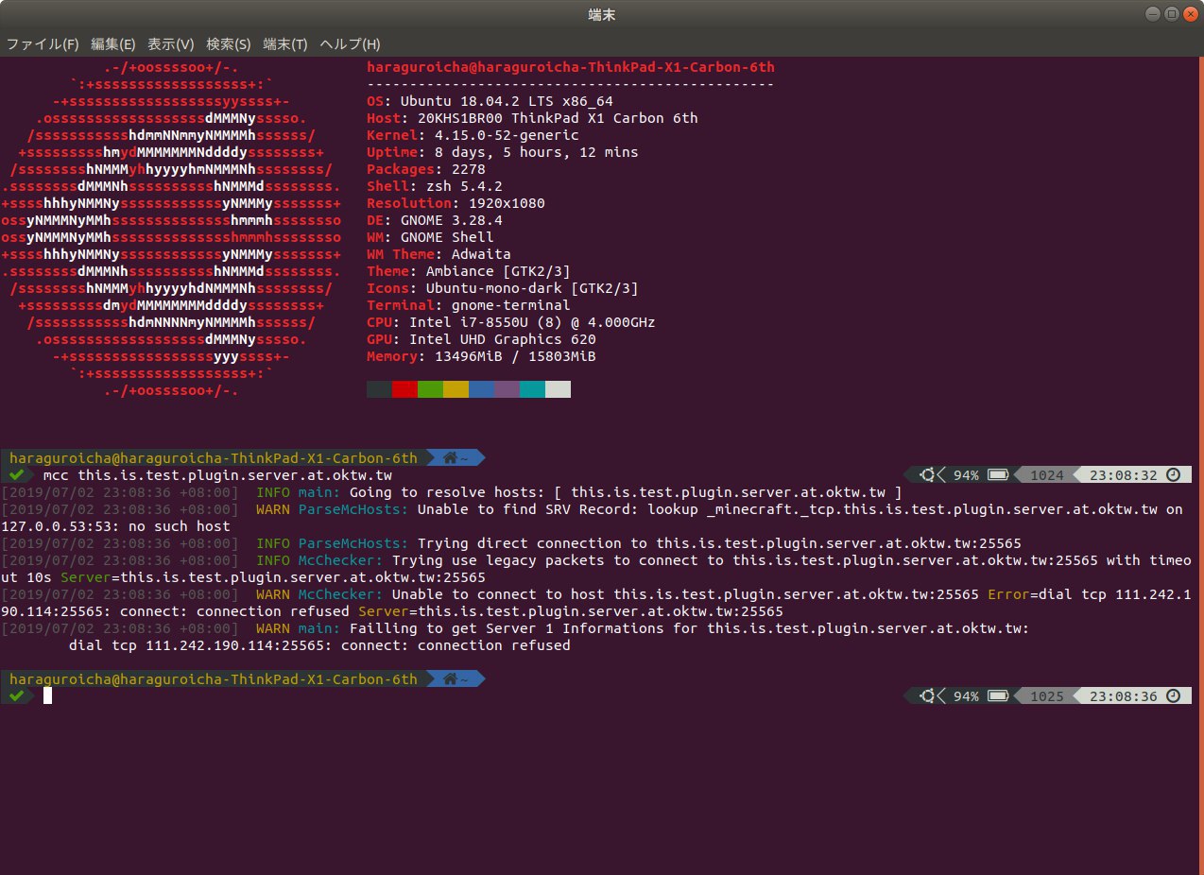Click the blue neofetch color block
This screenshot has height=875, width=1204.
point(481,389)
